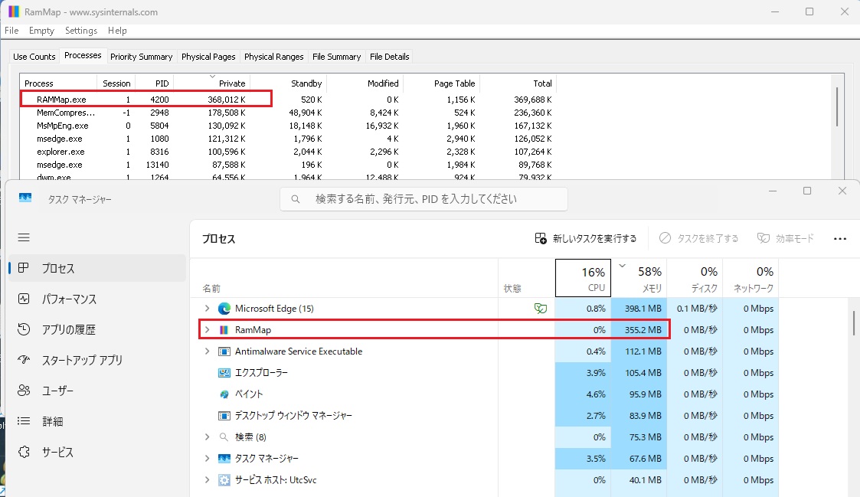The image size is (860, 497).
Task: Click the タスク マネージャー process row icon
Action: pos(224,458)
